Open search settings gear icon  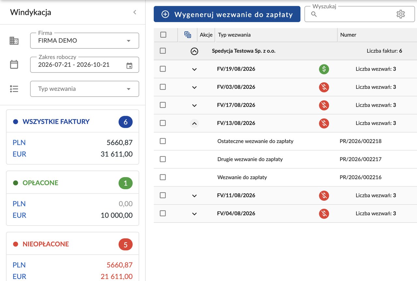tap(400, 14)
